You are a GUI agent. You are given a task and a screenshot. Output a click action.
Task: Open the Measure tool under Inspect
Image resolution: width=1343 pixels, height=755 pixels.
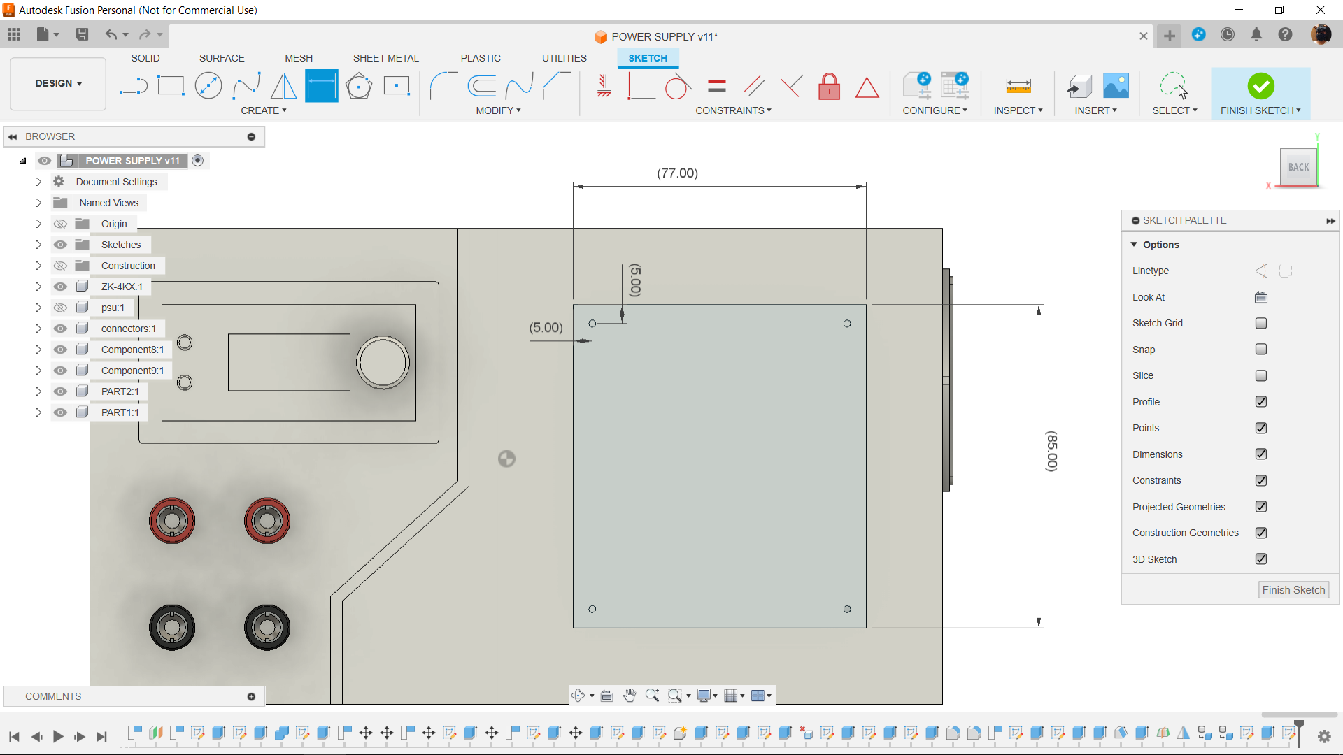tap(1018, 86)
